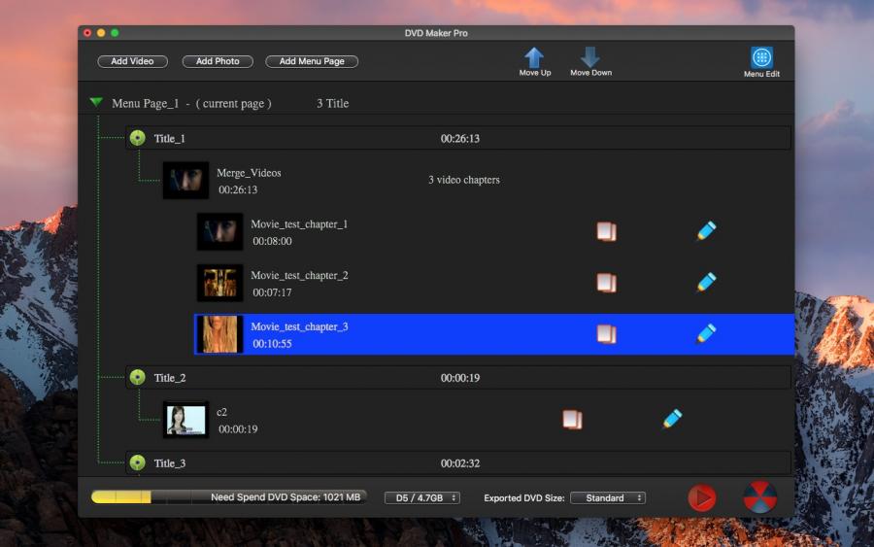
Task: Click the green disc icon of Title_3
Action: pyautogui.click(x=137, y=462)
